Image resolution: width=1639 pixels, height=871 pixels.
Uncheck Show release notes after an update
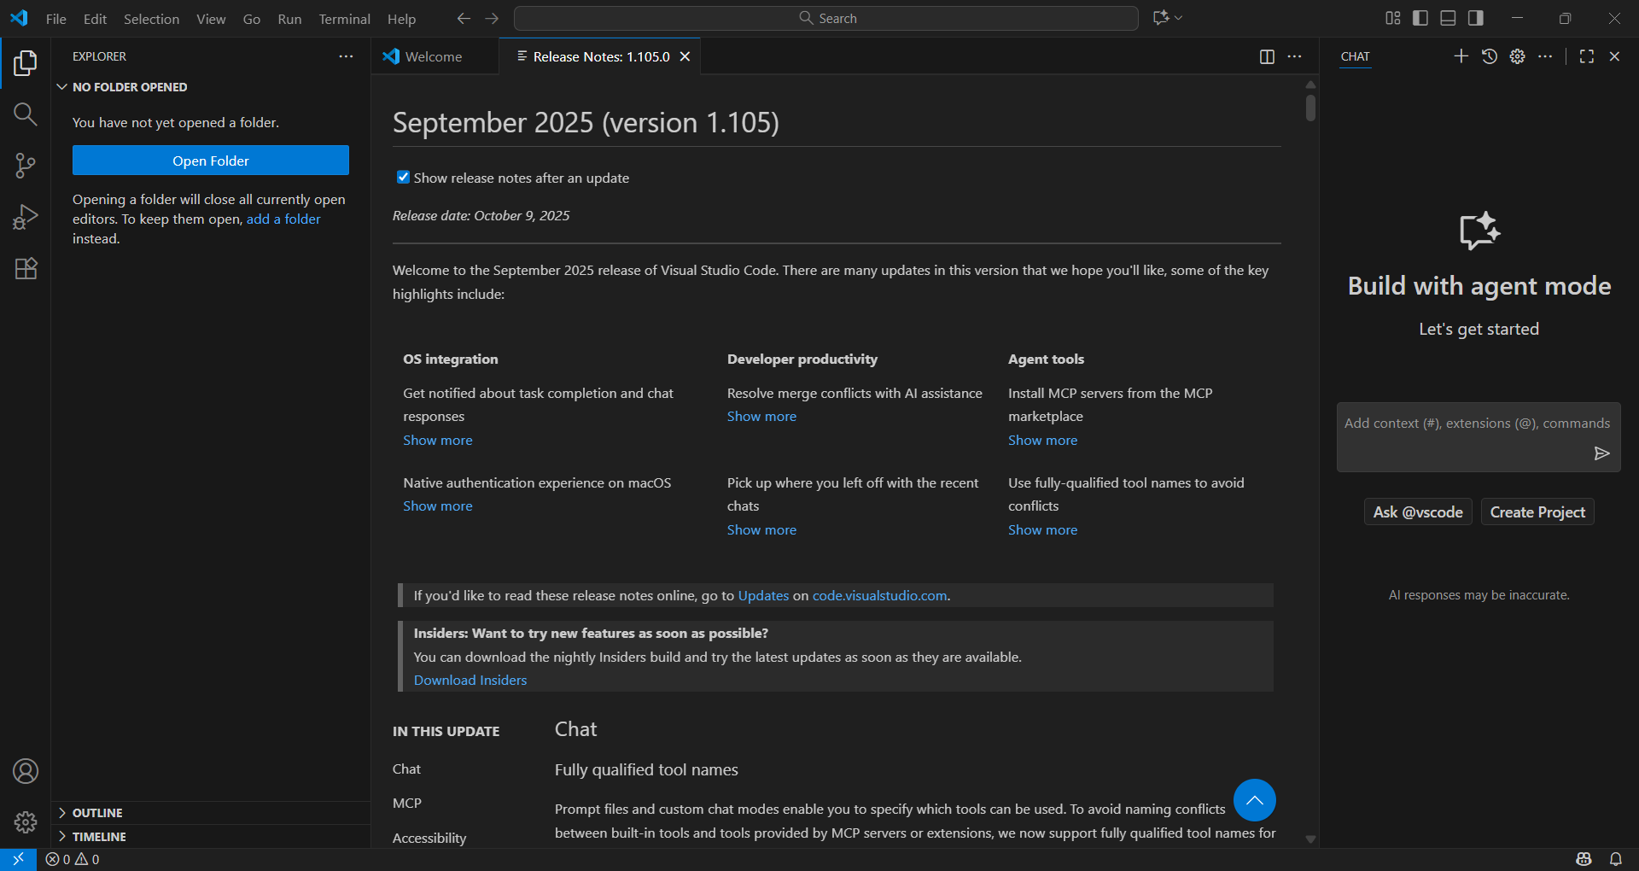click(x=403, y=177)
